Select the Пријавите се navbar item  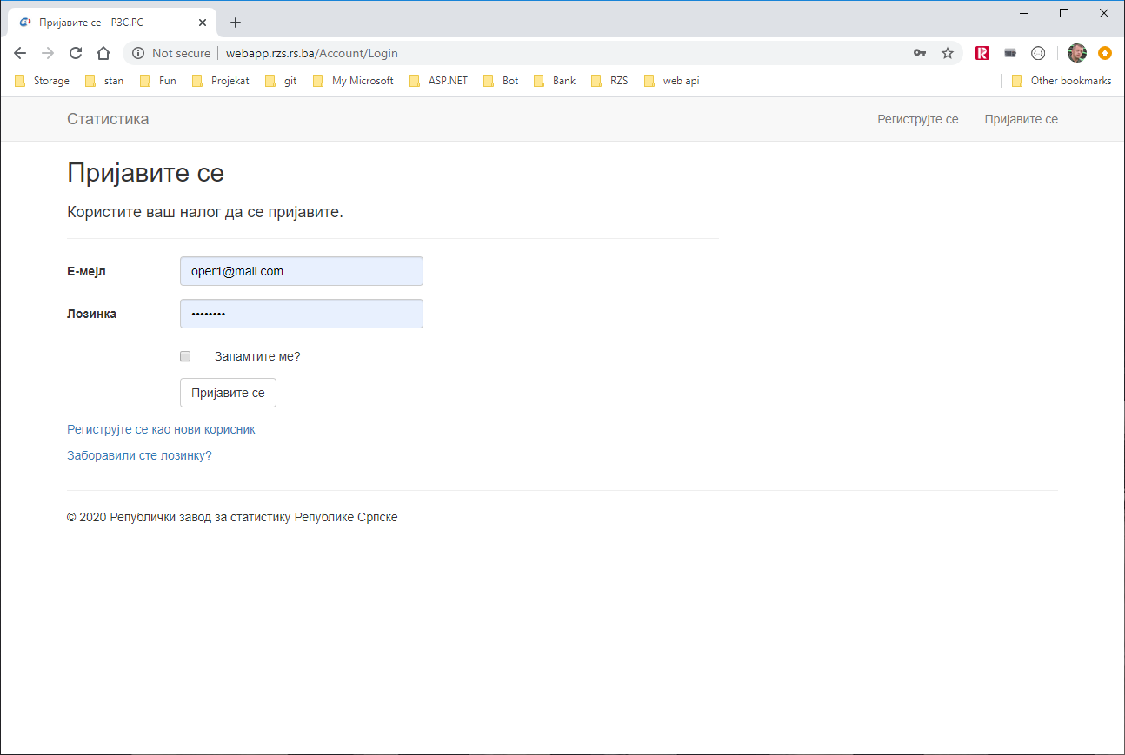pyautogui.click(x=1021, y=119)
